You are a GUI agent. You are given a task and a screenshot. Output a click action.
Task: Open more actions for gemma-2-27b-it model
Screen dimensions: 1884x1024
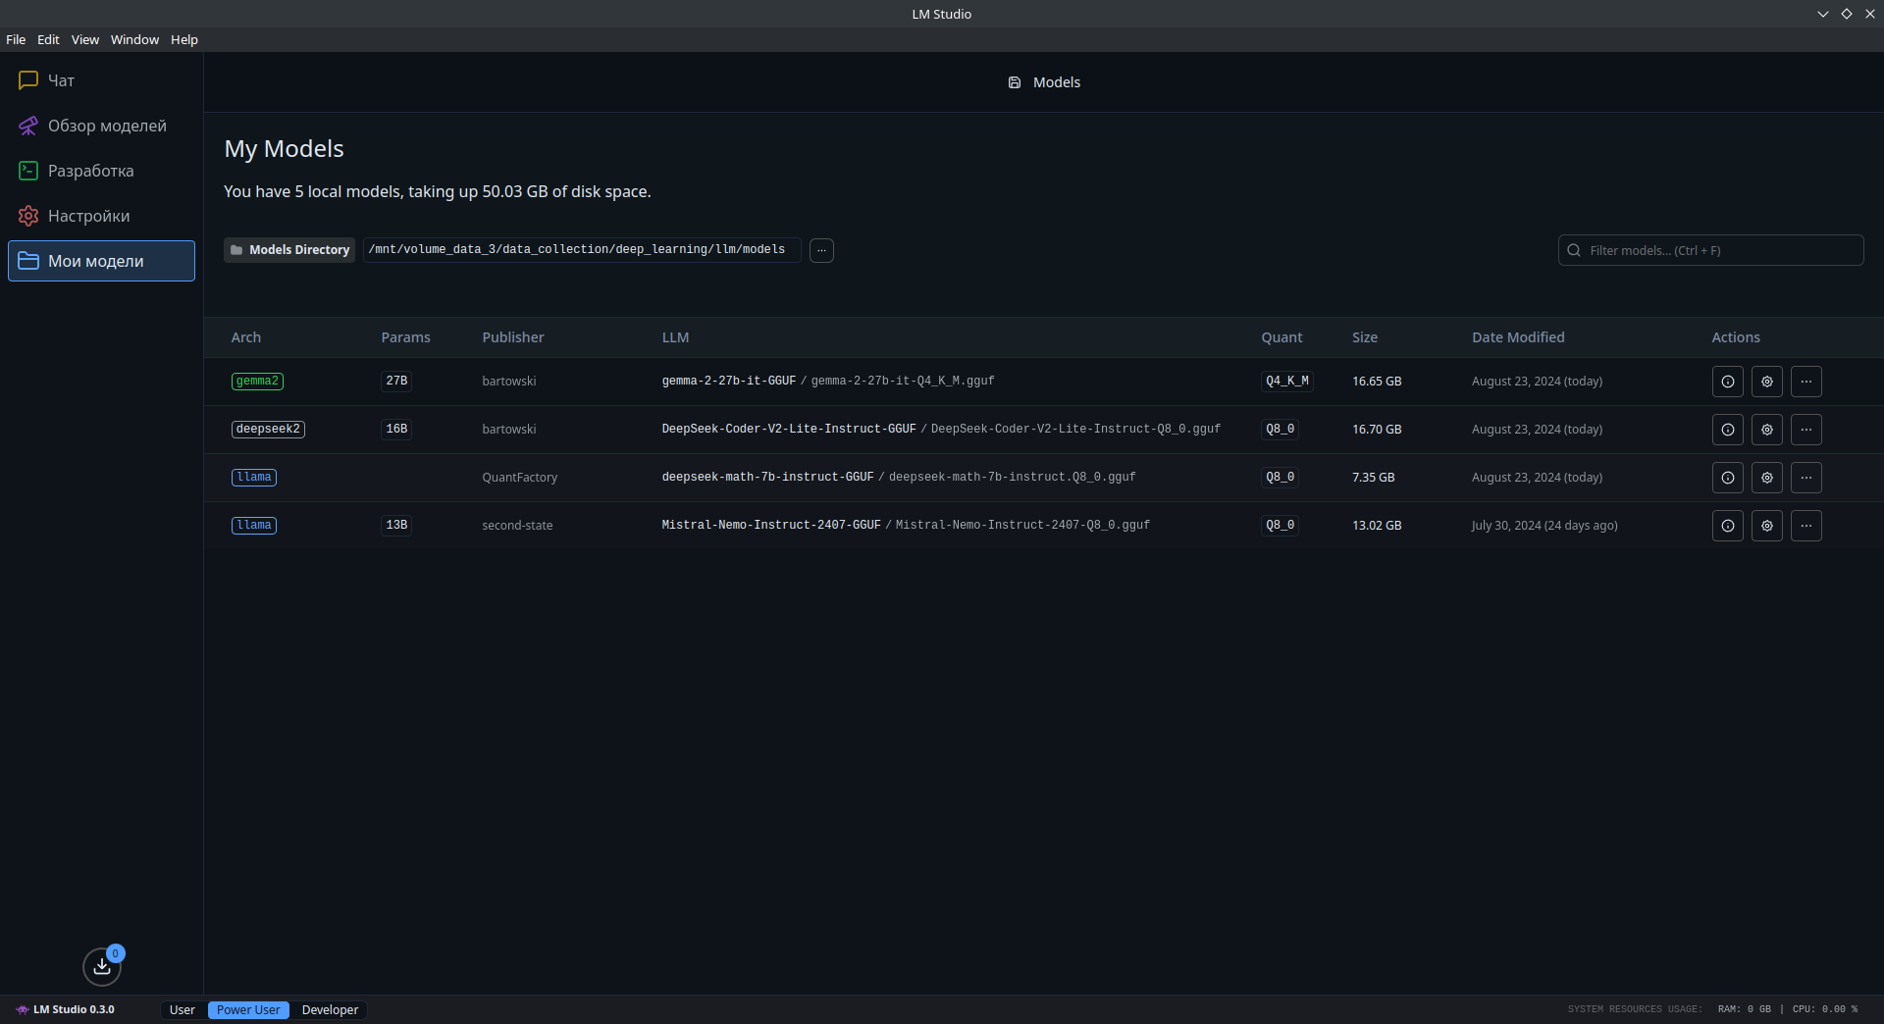tap(1805, 382)
